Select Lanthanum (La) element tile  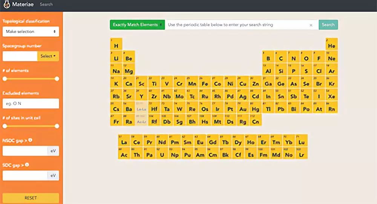pos(124,140)
